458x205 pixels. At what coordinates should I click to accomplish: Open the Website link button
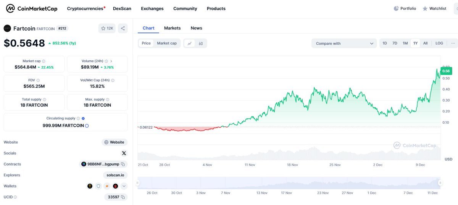114,142
